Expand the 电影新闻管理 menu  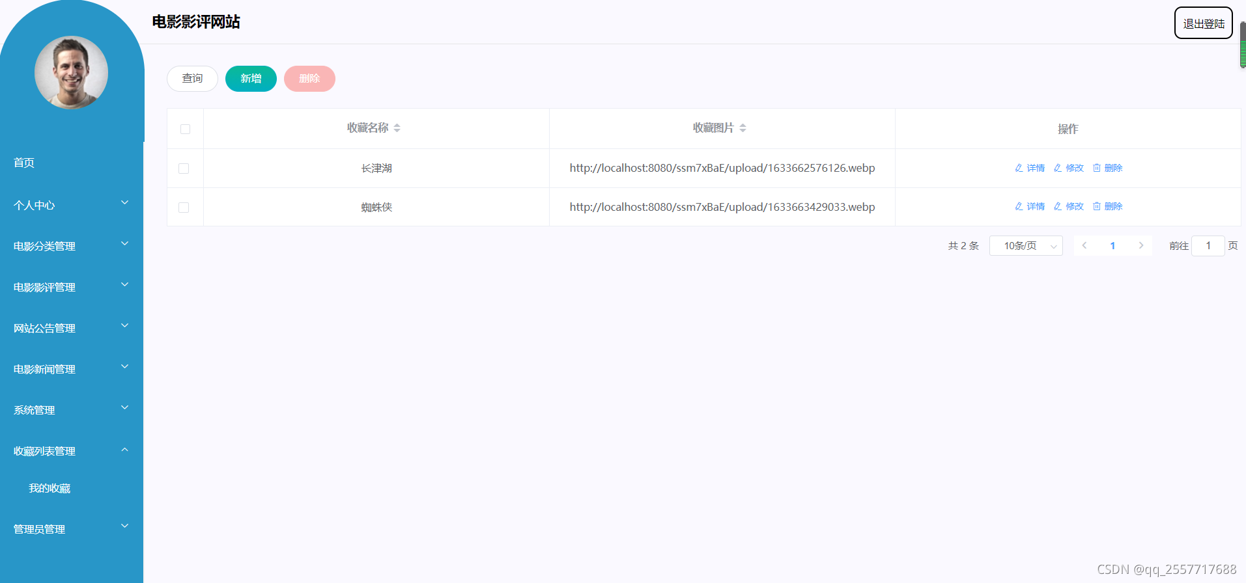72,369
